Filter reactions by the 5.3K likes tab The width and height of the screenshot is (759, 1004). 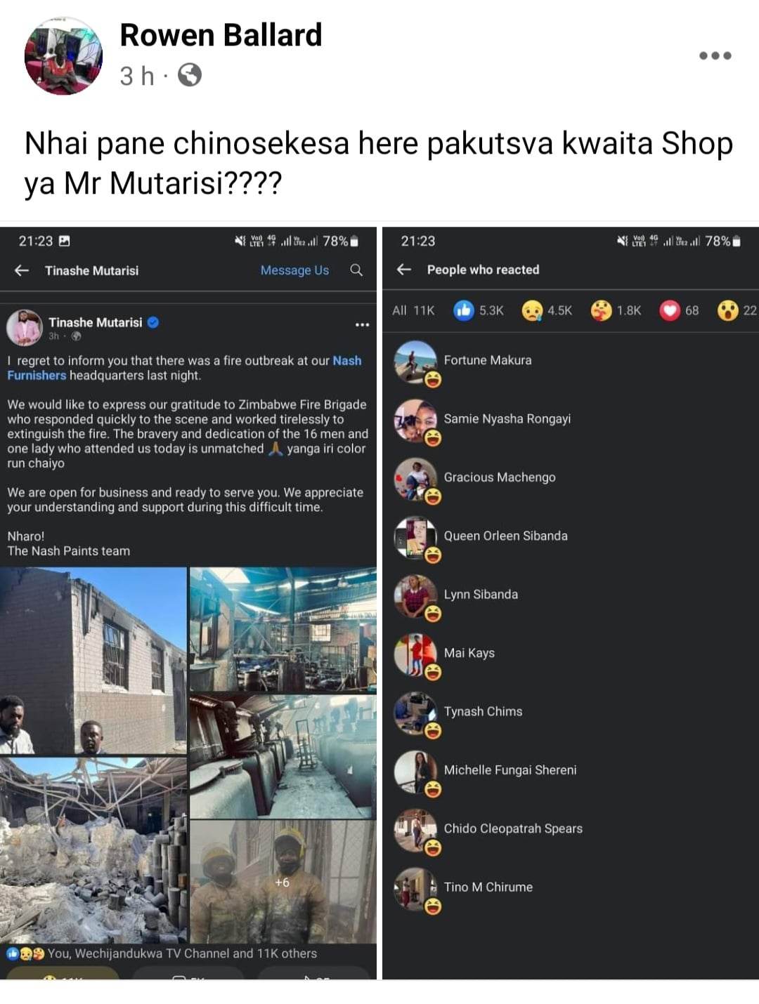(x=479, y=310)
